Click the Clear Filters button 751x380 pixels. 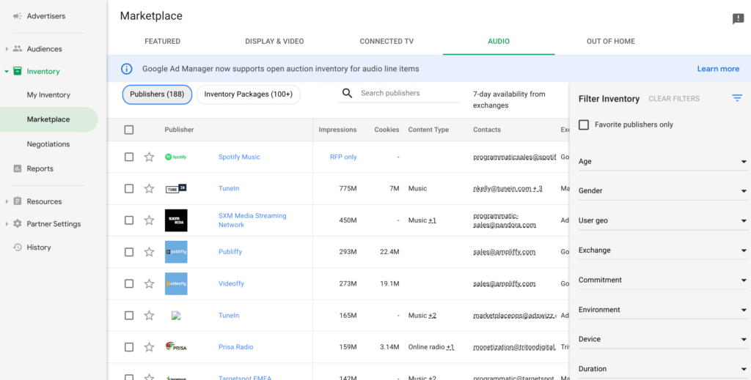674,99
